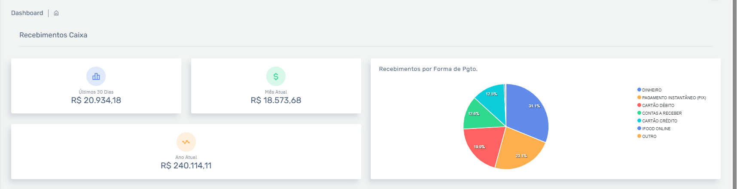The image size is (737, 189).
Task: Click the red CARTÃO DÉBITO legend color marker
Action: (639, 105)
